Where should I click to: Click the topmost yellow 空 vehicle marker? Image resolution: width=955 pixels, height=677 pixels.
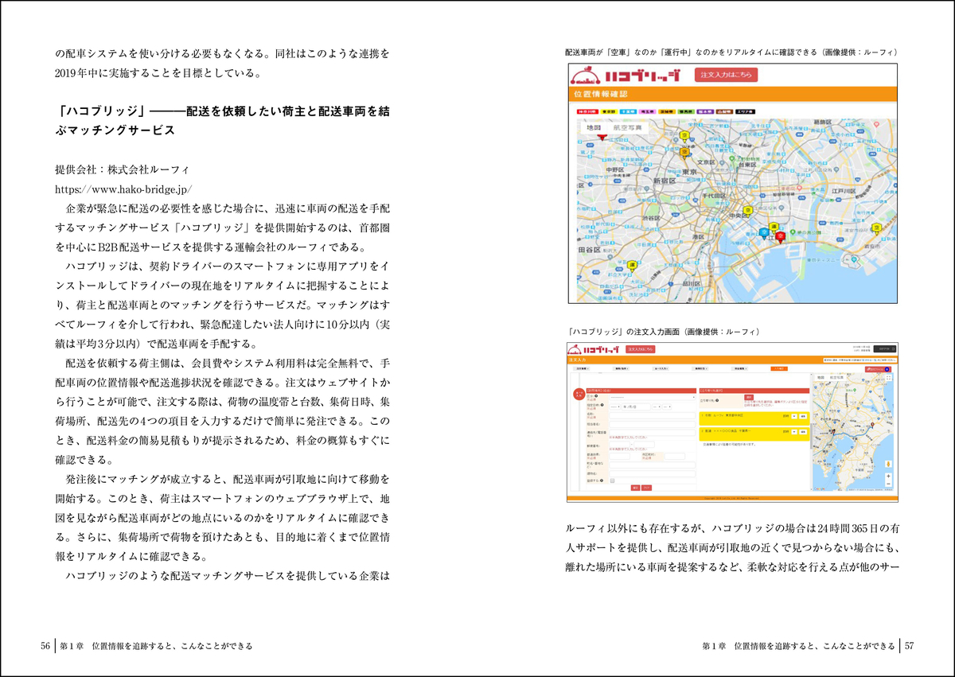684,136
